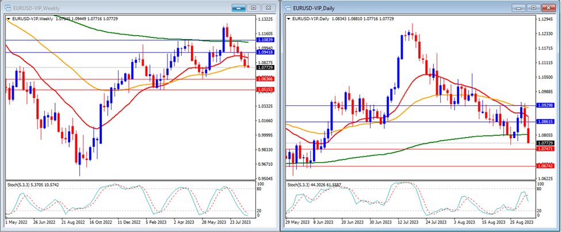
Task: Close the EURUSD-VIP Weekly chart window
Action: click(268, 7)
